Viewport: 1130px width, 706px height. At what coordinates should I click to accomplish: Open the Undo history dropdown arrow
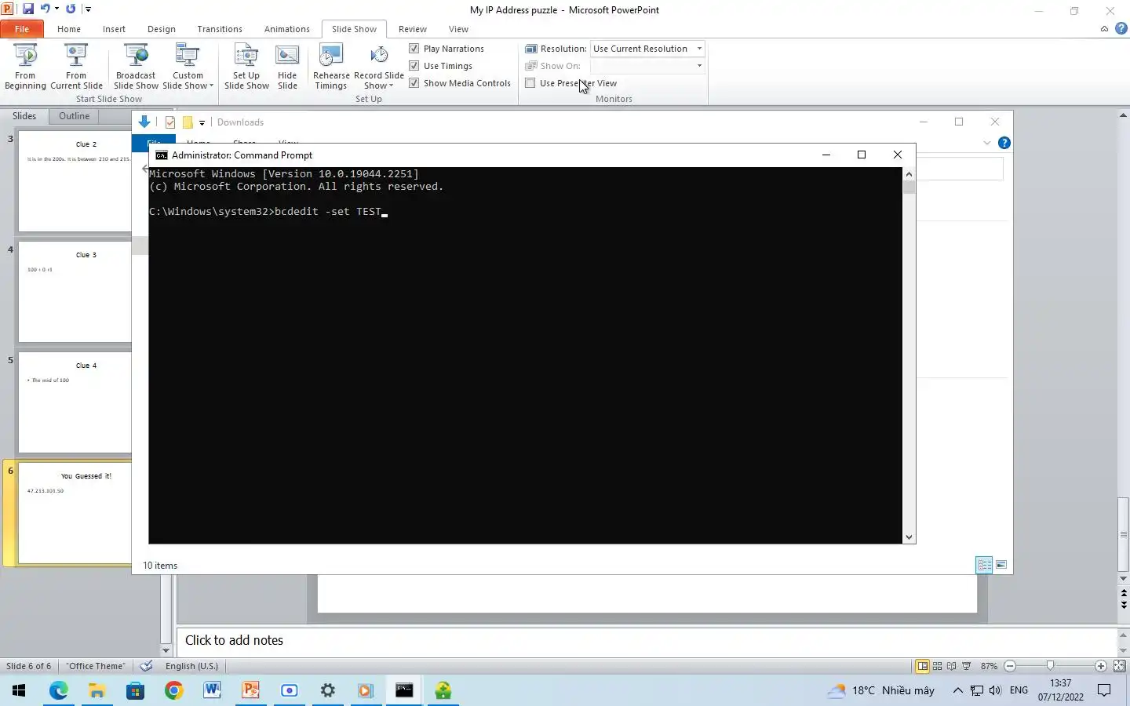(56, 9)
